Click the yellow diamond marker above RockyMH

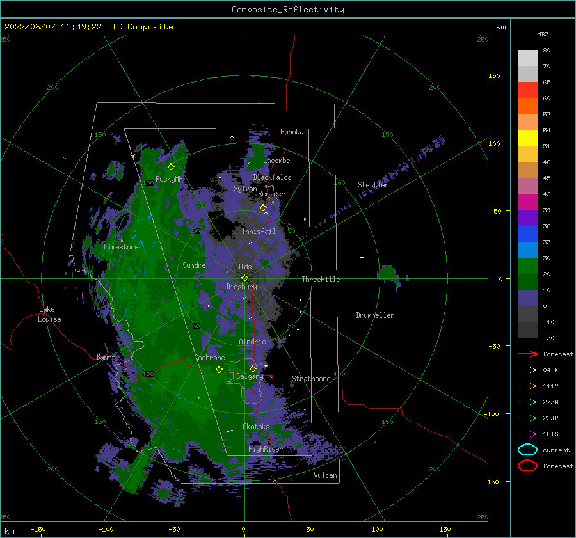click(171, 167)
